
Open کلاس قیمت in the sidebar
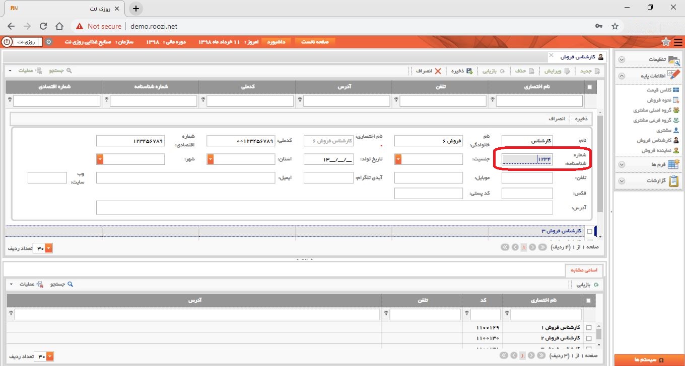pyautogui.click(x=662, y=90)
